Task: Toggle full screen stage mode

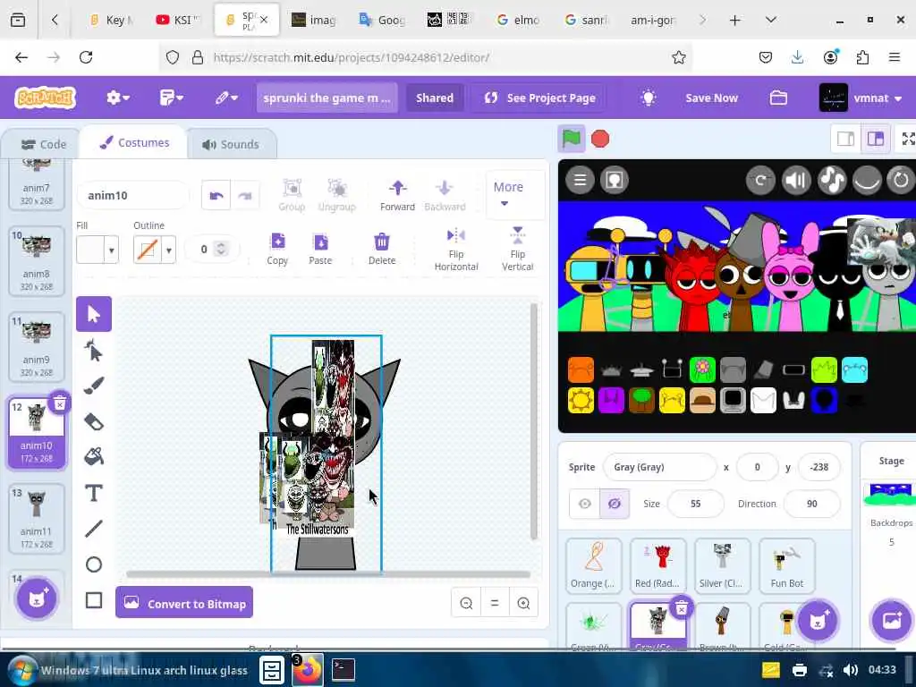Action: point(908,139)
